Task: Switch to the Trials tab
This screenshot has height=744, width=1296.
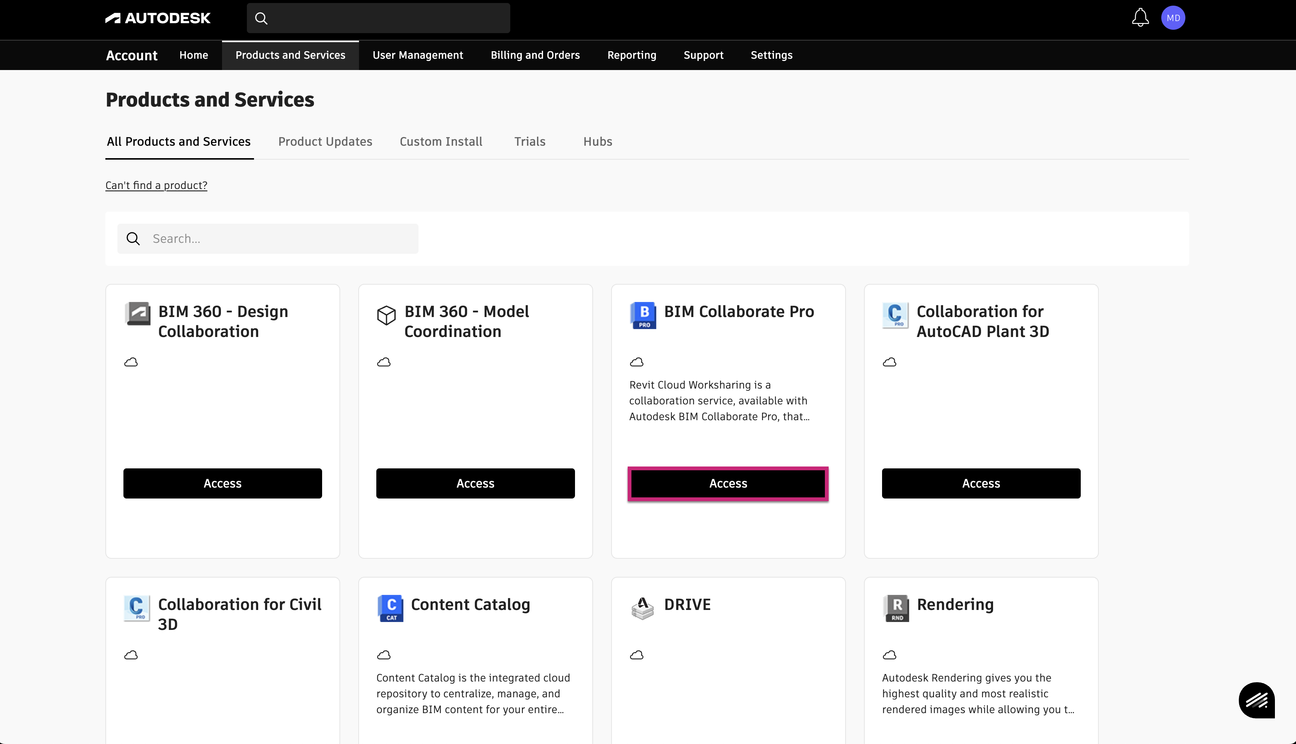Action: click(529, 142)
